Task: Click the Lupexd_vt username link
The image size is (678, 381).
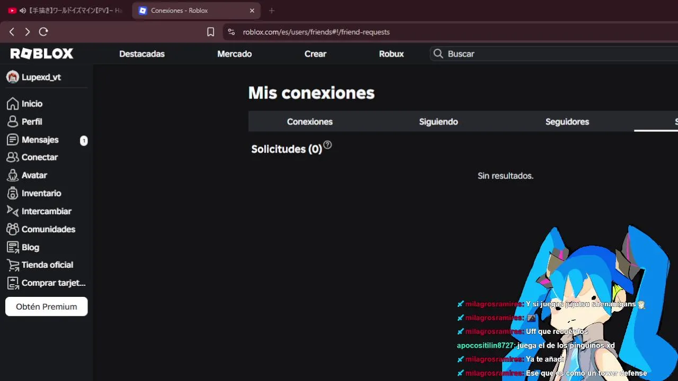Action: [41, 77]
